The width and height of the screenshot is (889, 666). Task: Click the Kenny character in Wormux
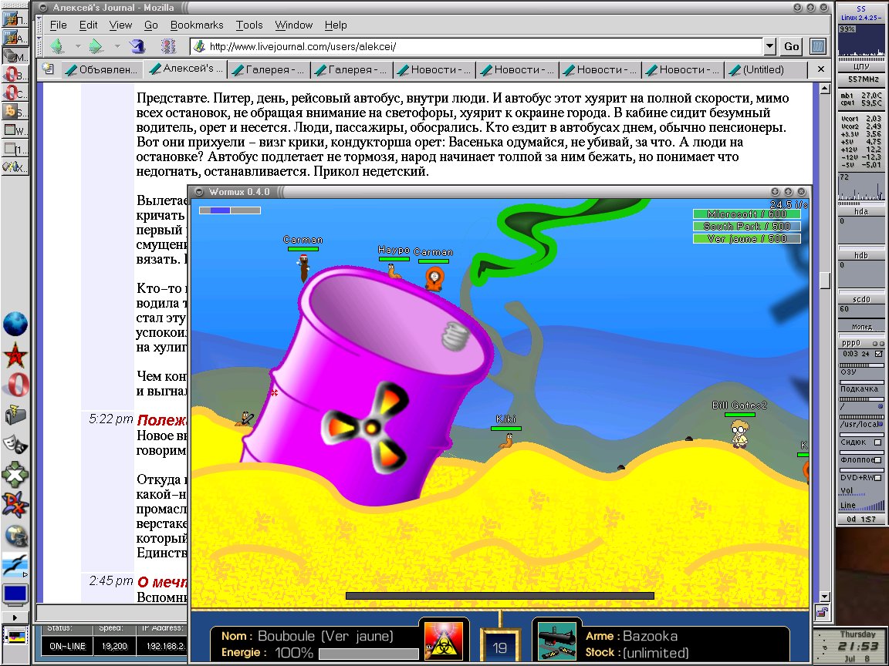tap(434, 279)
